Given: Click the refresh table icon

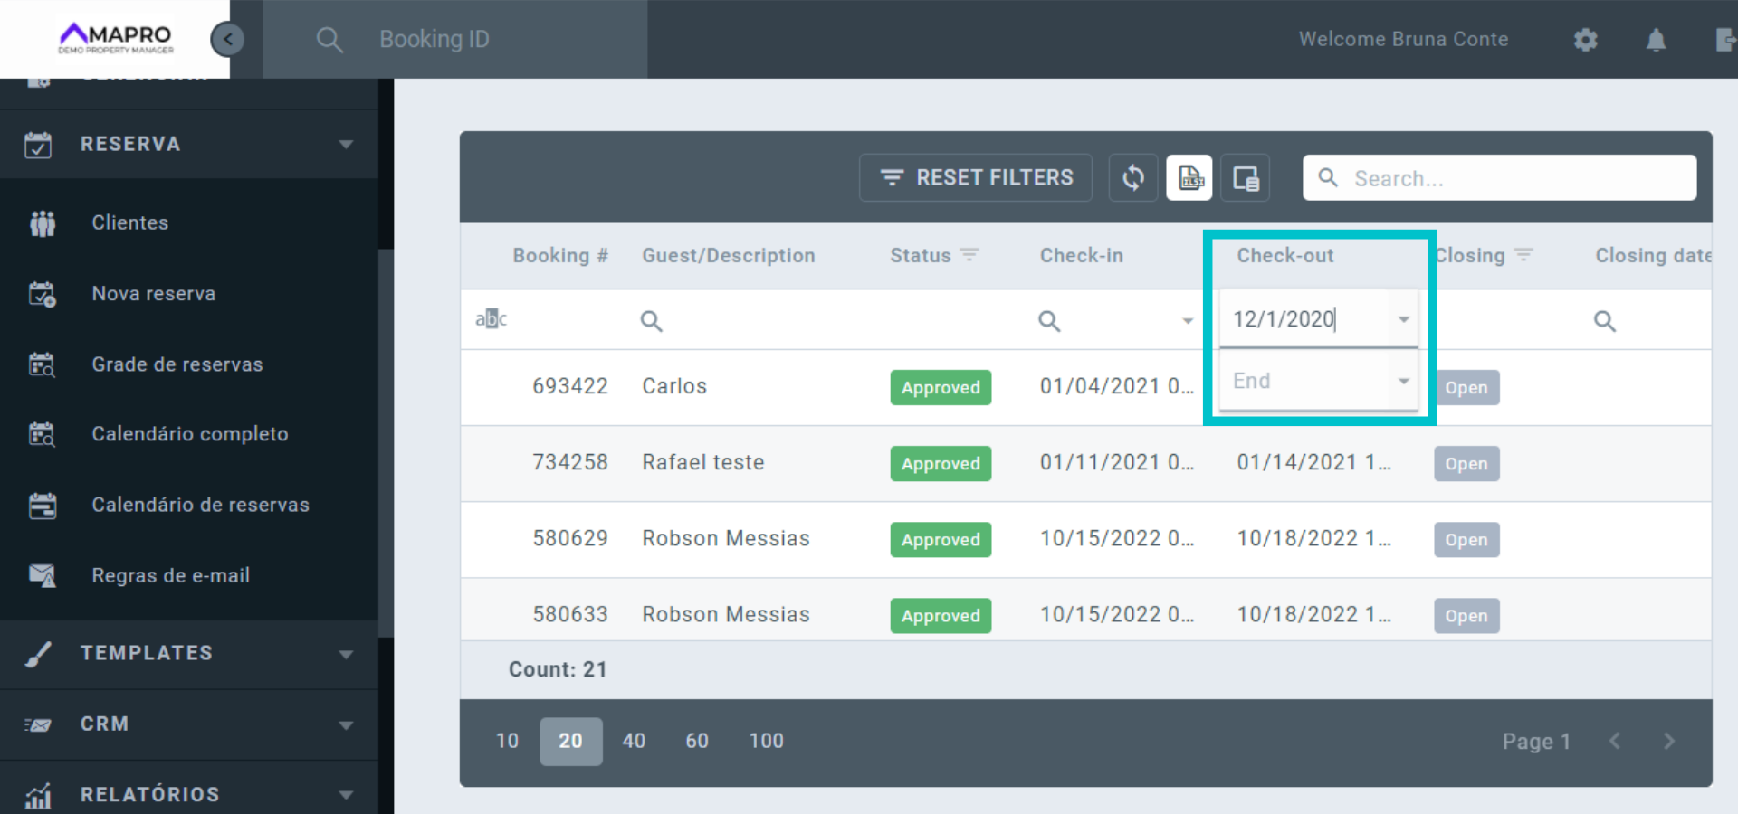Looking at the screenshot, I should (1133, 177).
